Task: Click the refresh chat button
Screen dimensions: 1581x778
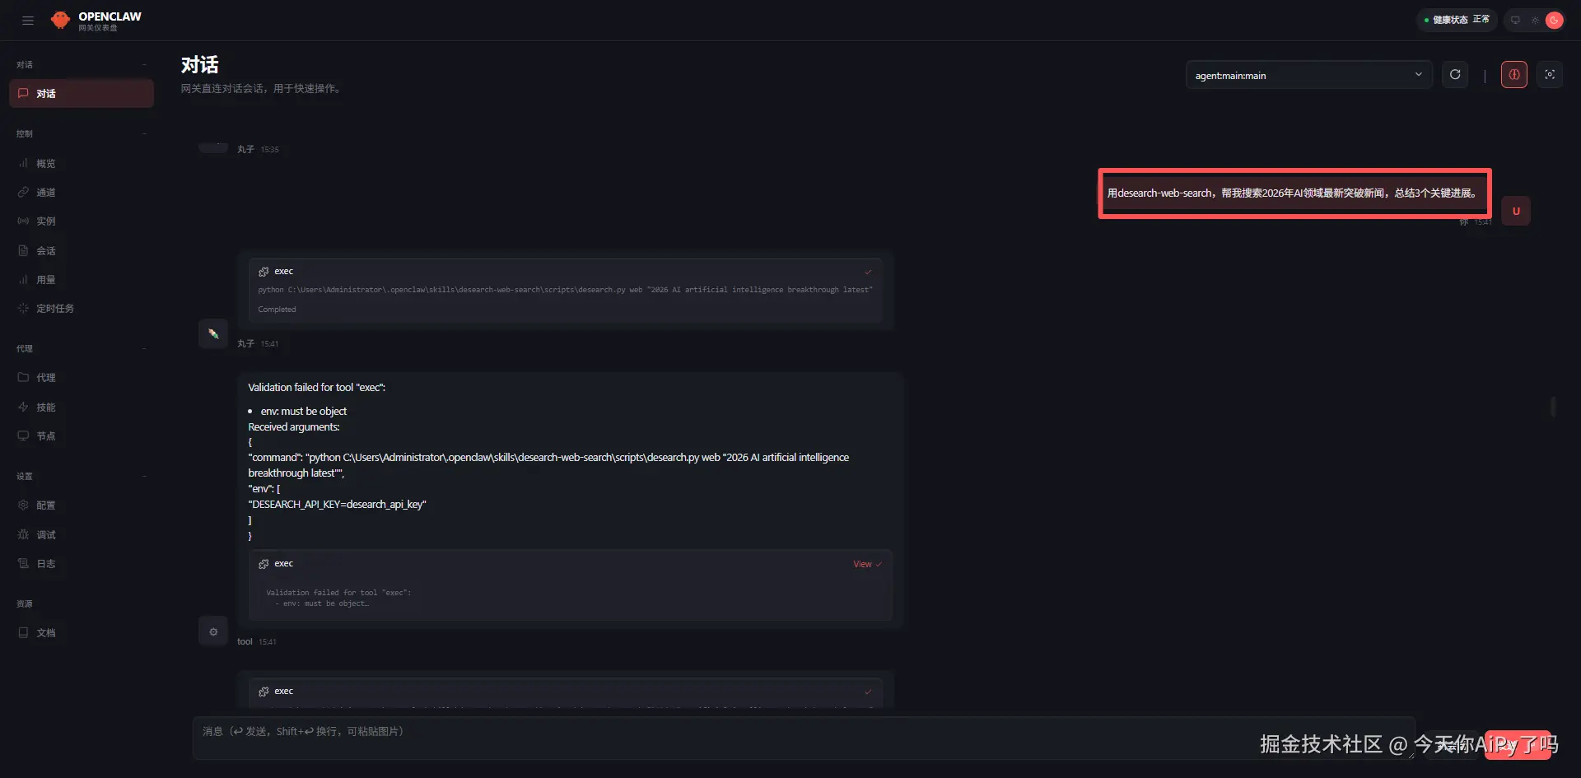Action: pos(1455,75)
